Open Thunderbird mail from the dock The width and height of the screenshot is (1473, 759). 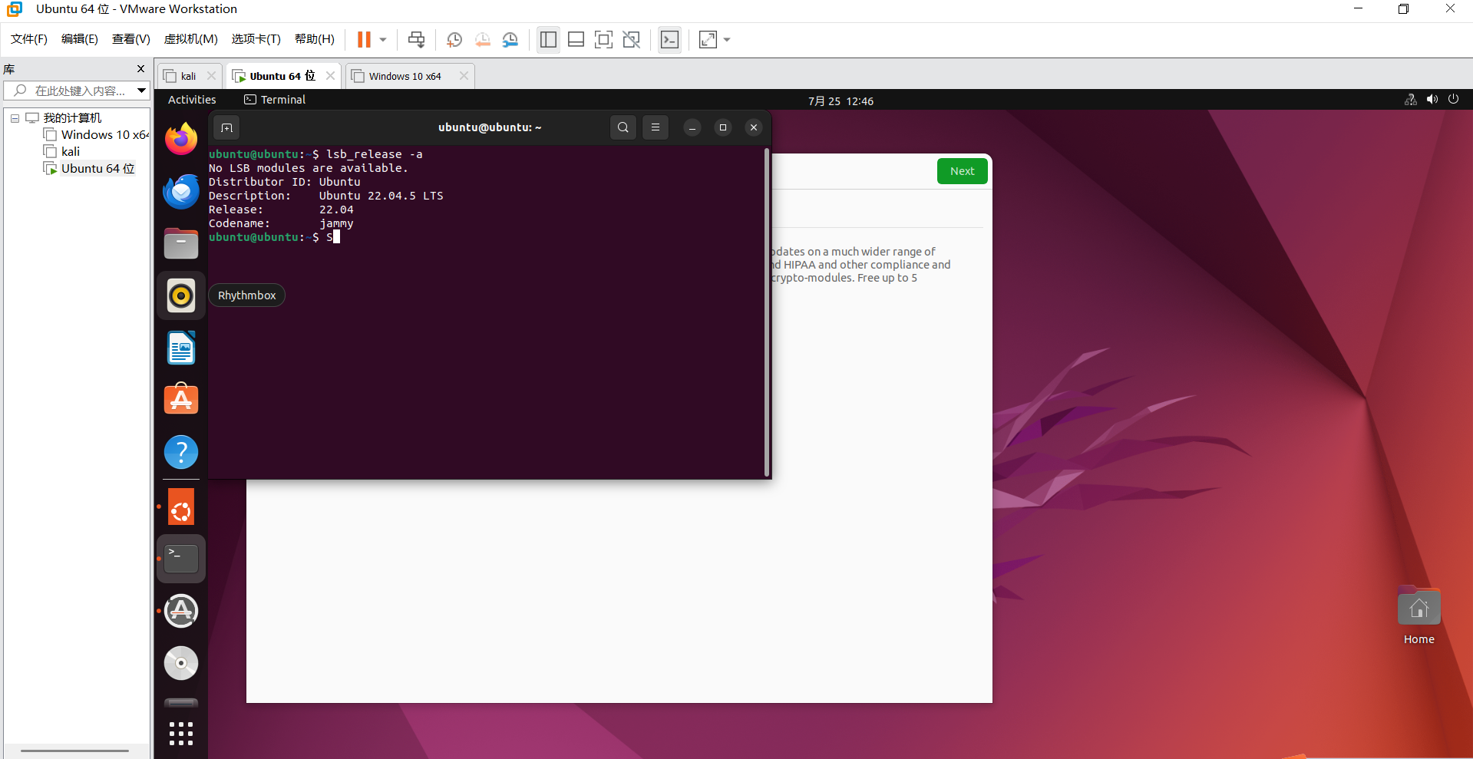(181, 191)
